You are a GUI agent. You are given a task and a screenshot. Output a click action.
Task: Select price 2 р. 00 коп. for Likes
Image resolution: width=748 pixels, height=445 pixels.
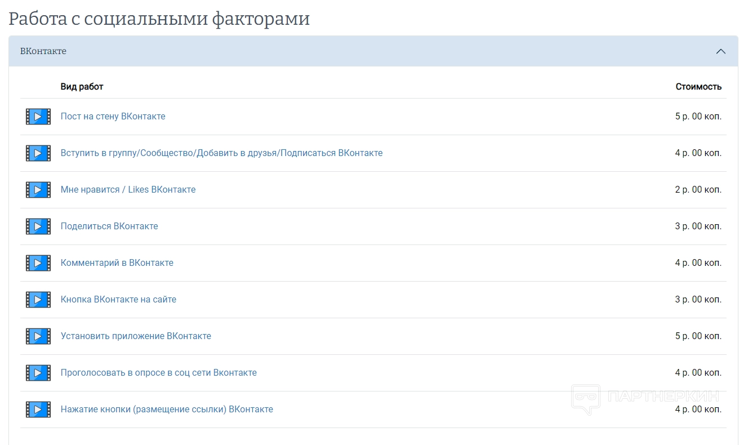tap(698, 190)
